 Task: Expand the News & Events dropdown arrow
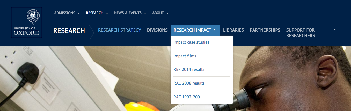[x=145, y=13]
